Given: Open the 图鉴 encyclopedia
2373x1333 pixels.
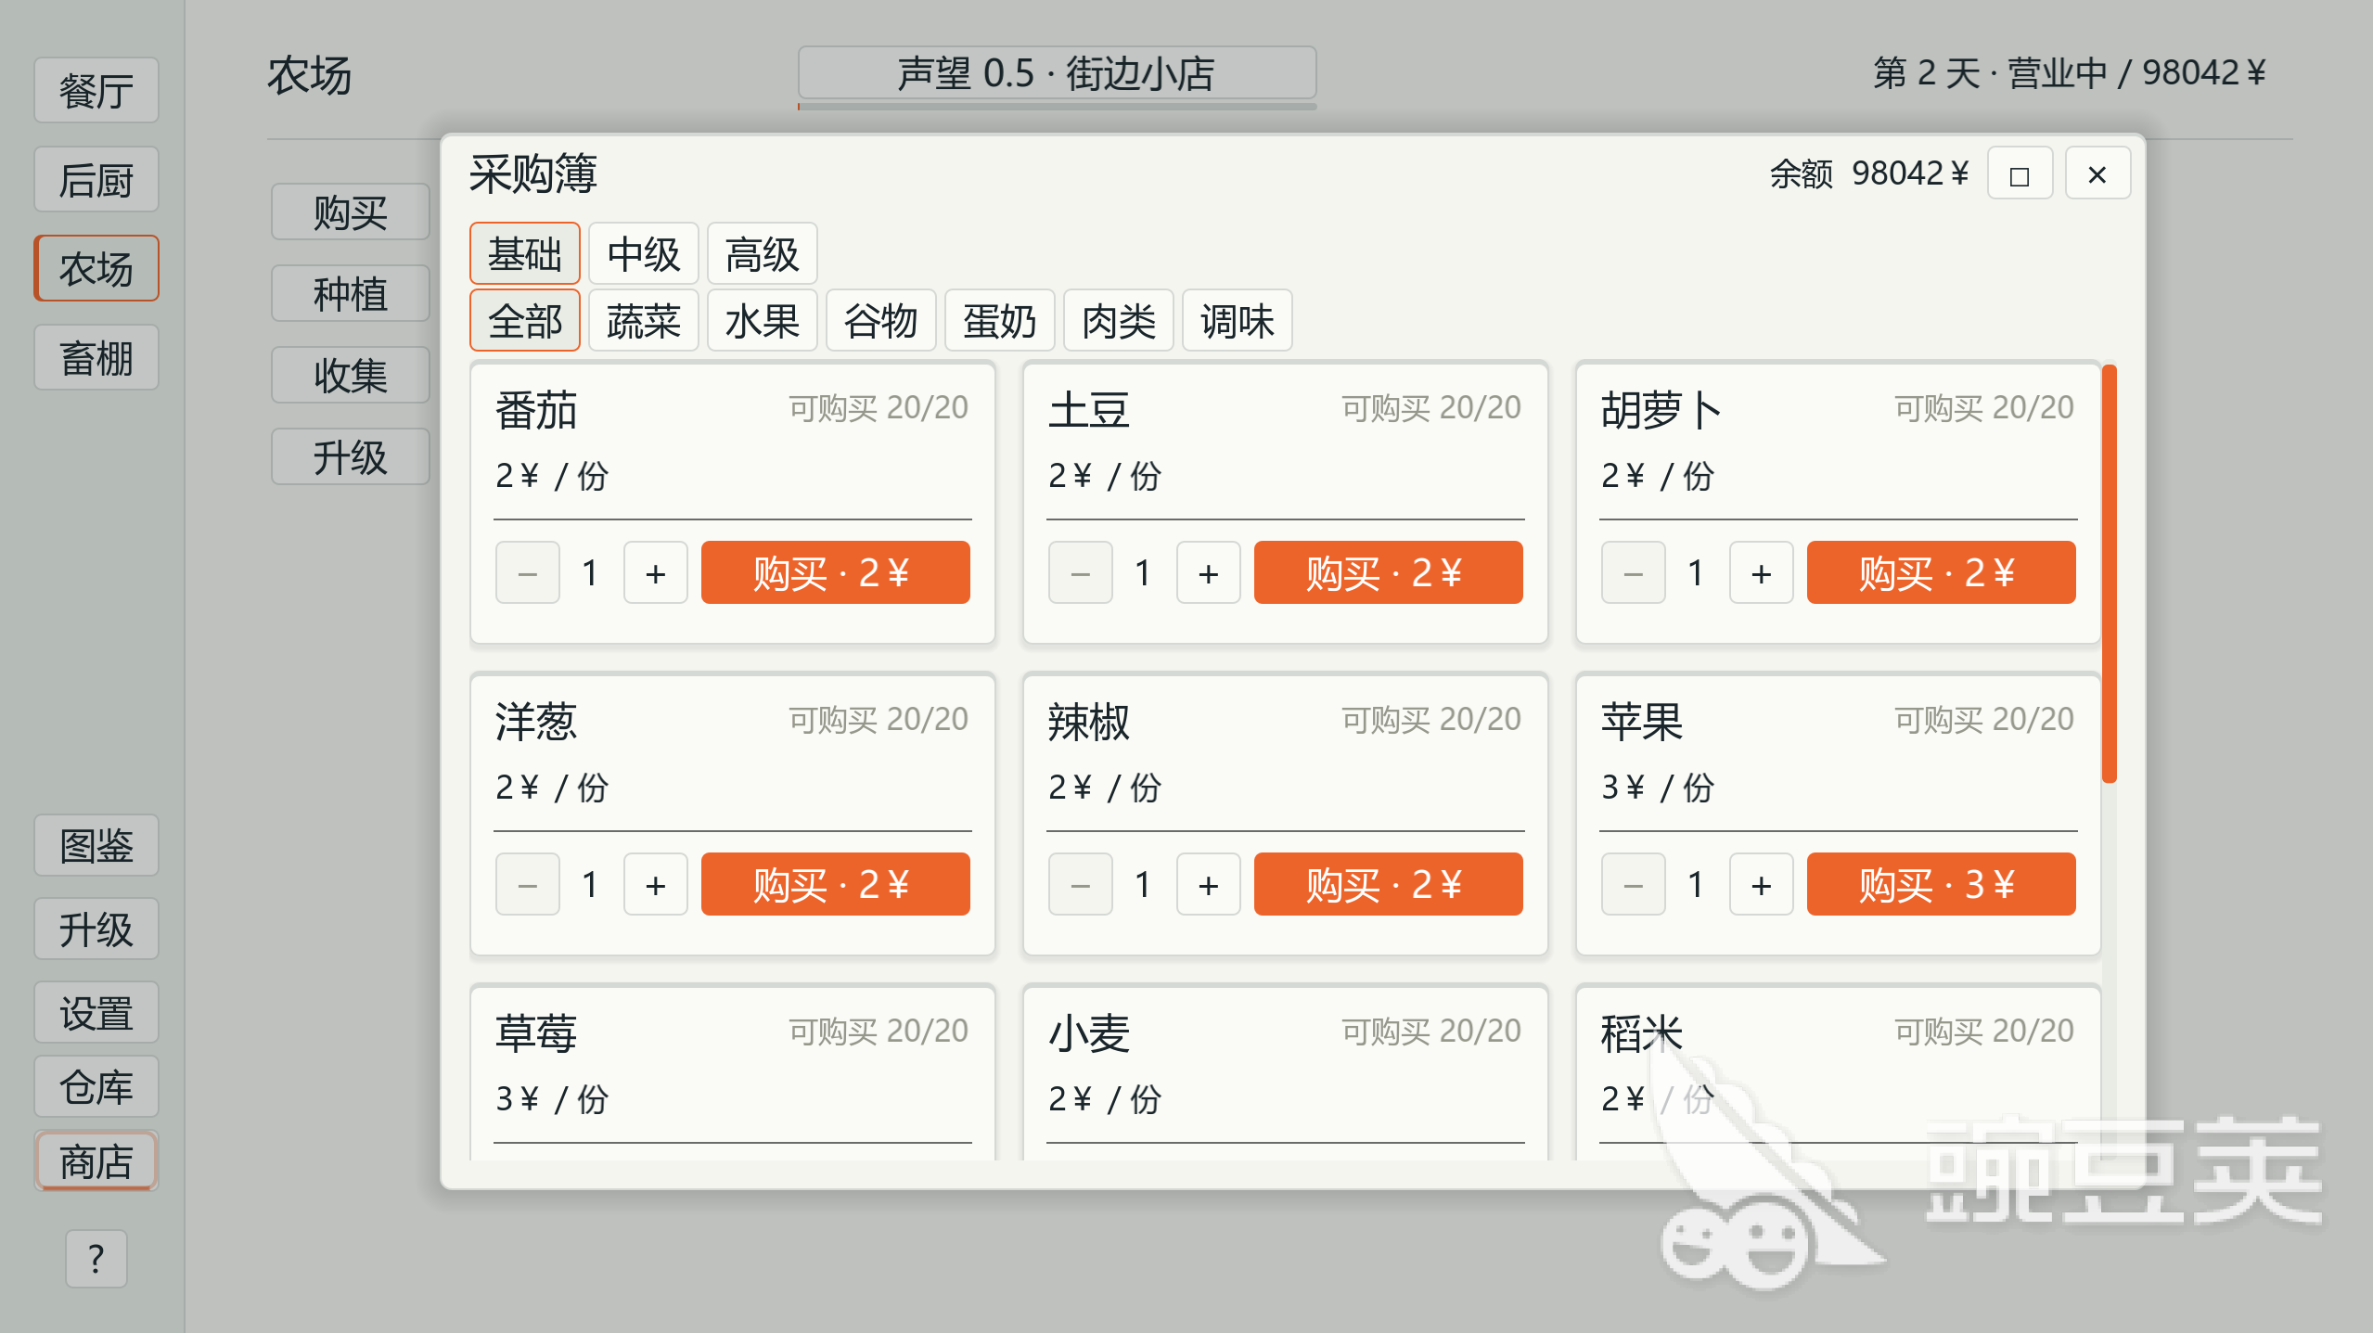Looking at the screenshot, I should (96, 846).
